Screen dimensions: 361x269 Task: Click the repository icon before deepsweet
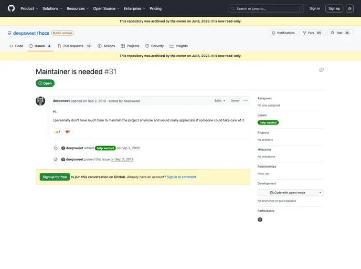(x=9, y=33)
